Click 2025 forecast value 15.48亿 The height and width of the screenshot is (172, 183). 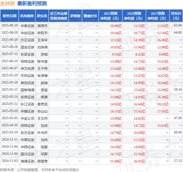116,161
